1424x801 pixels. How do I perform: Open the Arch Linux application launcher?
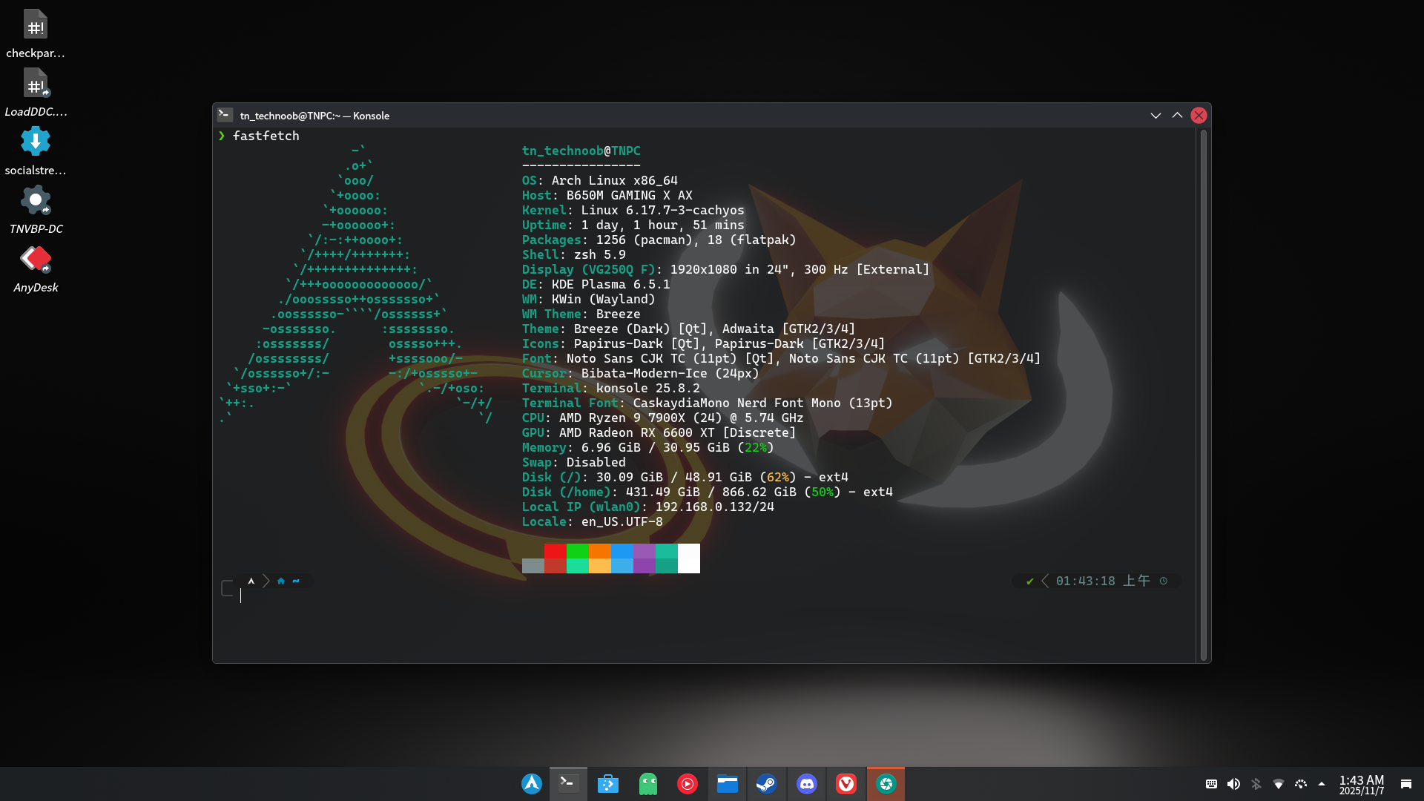point(532,784)
